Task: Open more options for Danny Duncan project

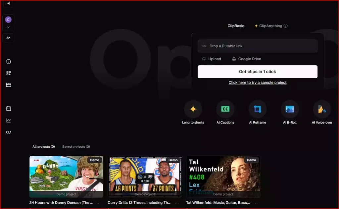Action: (x=99, y=203)
